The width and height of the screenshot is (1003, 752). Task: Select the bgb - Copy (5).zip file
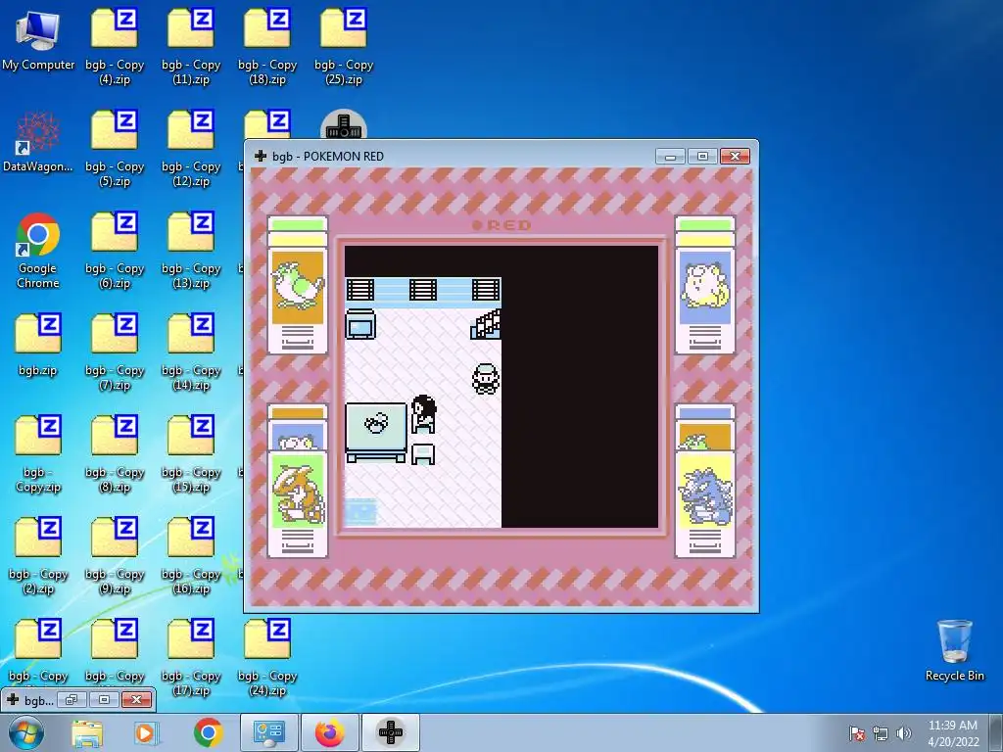point(115,149)
